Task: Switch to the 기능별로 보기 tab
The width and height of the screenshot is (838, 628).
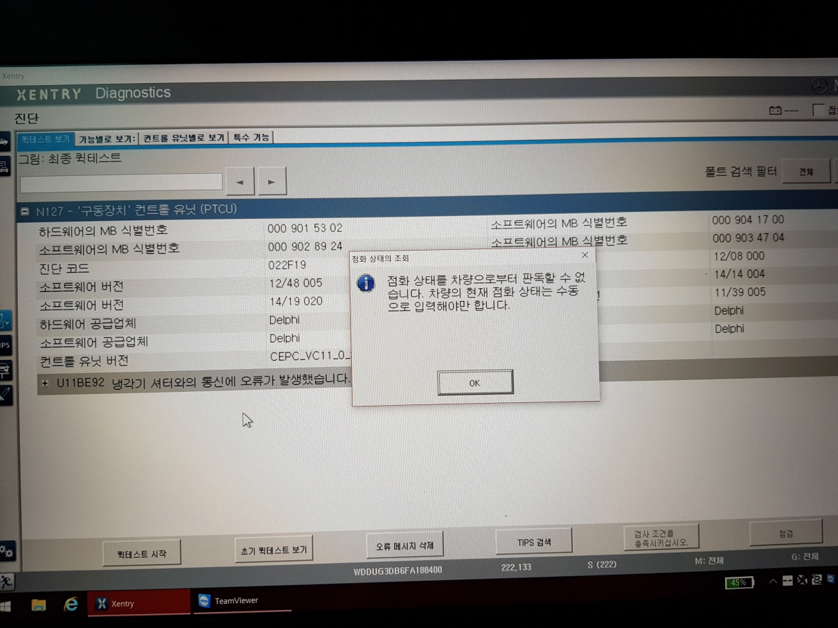Action: click(107, 139)
